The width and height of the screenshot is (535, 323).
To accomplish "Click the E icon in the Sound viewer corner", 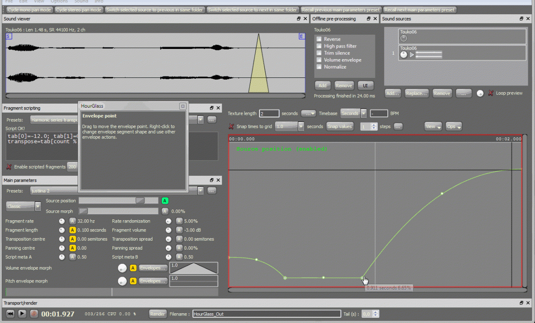I will 301,36.
